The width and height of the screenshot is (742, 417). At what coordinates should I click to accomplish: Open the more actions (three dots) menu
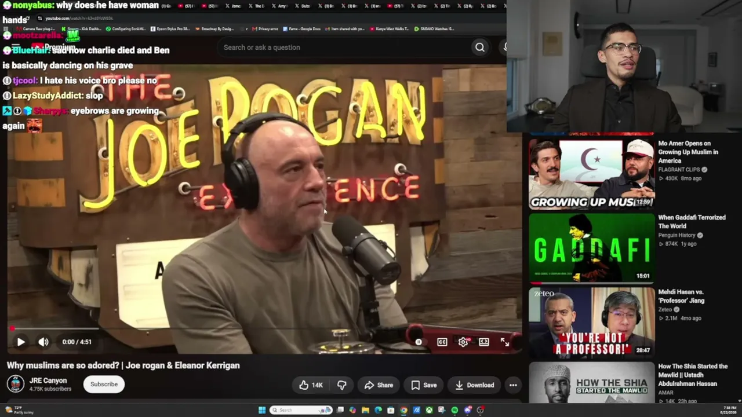point(513,385)
